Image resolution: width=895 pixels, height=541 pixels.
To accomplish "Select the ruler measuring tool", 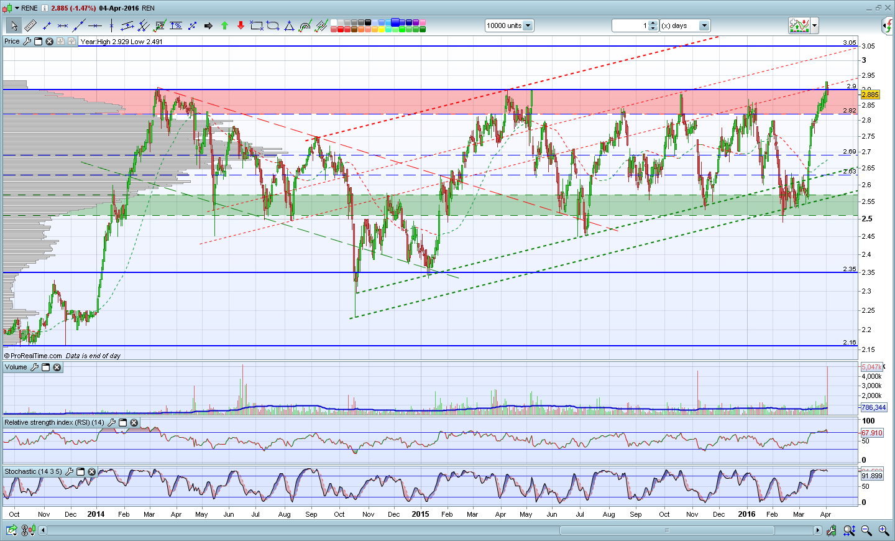I will pos(30,25).
